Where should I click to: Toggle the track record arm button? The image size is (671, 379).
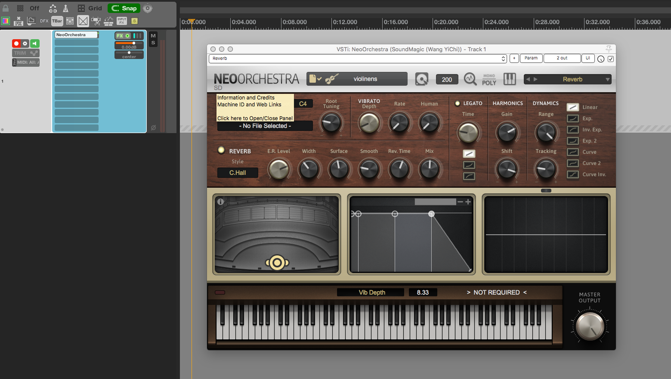coord(16,43)
